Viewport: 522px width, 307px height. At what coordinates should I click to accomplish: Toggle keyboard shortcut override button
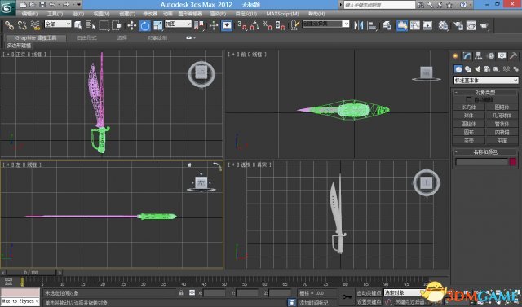(227, 25)
